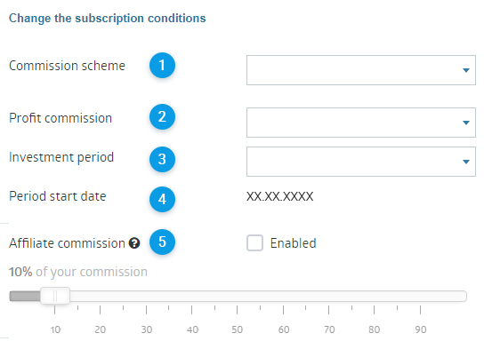Click inside the Profit commission combo box
This screenshot has height=349, width=484.
click(x=361, y=123)
